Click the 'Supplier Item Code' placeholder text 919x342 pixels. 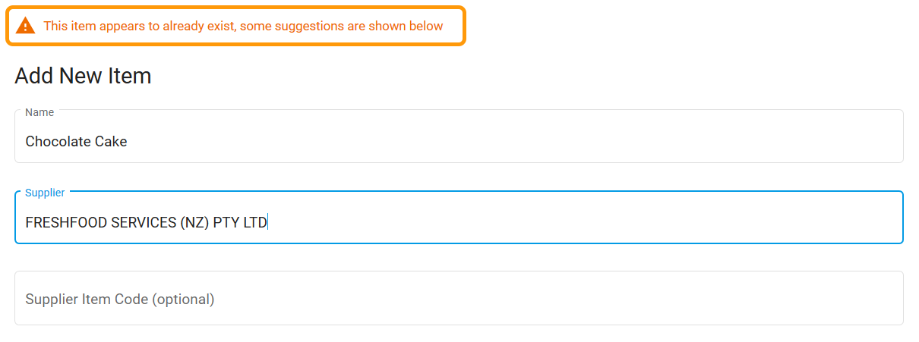pos(87,299)
